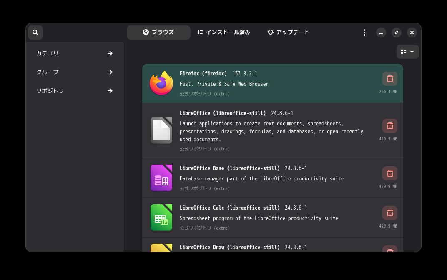Click the Firefox version 137.0.2-1
Screen dimensions: 447x280
(x=245, y=73)
